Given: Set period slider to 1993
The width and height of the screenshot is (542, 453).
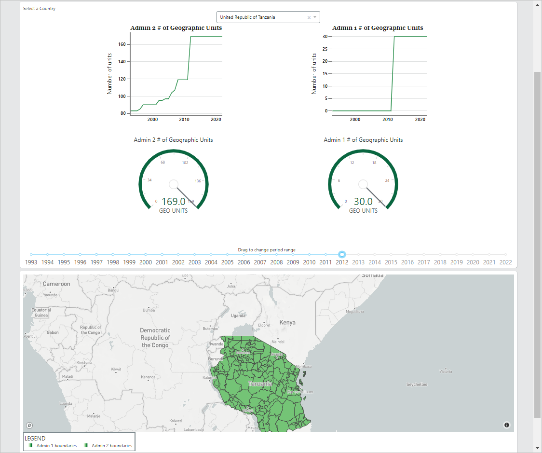Looking at the screenshot, I should pyautogui.click(x=31, y=254).
